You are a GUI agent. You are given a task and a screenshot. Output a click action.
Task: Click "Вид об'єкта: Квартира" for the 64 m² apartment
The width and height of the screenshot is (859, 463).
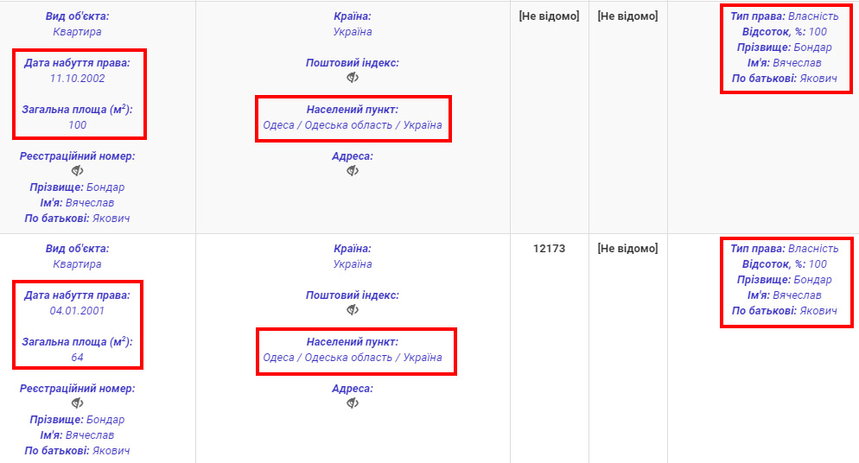[78, 257]
